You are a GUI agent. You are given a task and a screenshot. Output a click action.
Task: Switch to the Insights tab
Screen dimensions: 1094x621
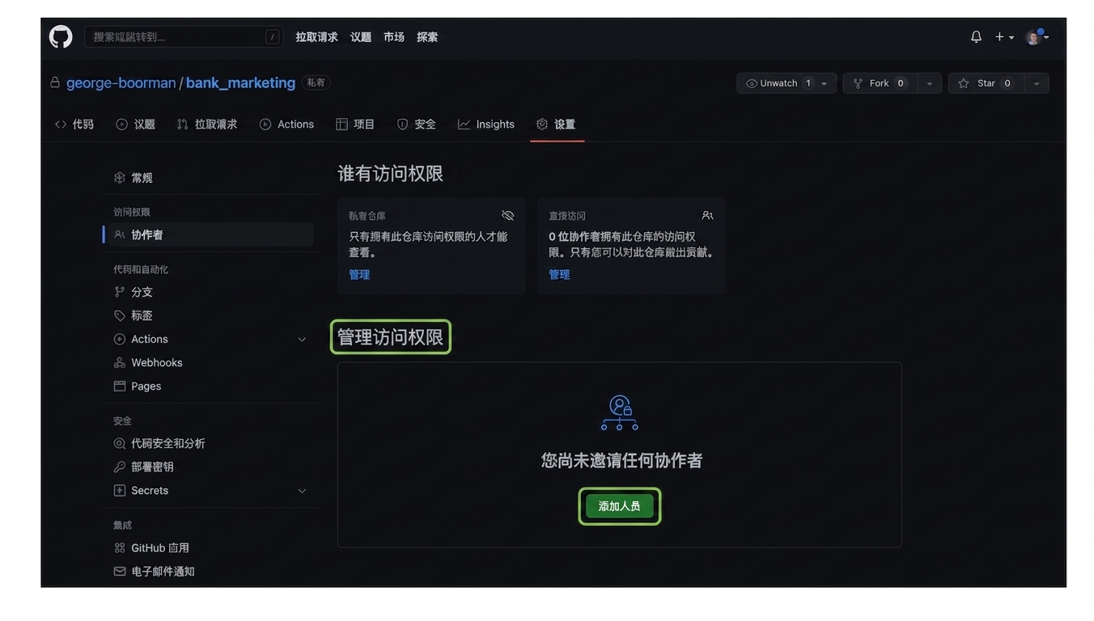click(486, 125)
